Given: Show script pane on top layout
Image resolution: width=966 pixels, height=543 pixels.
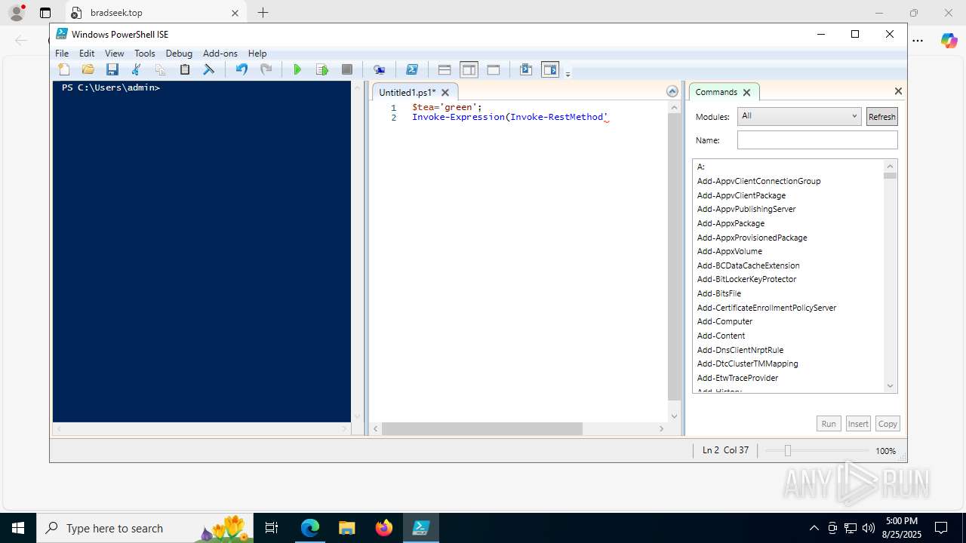Looking at the screenshot, I should (445, 69).
